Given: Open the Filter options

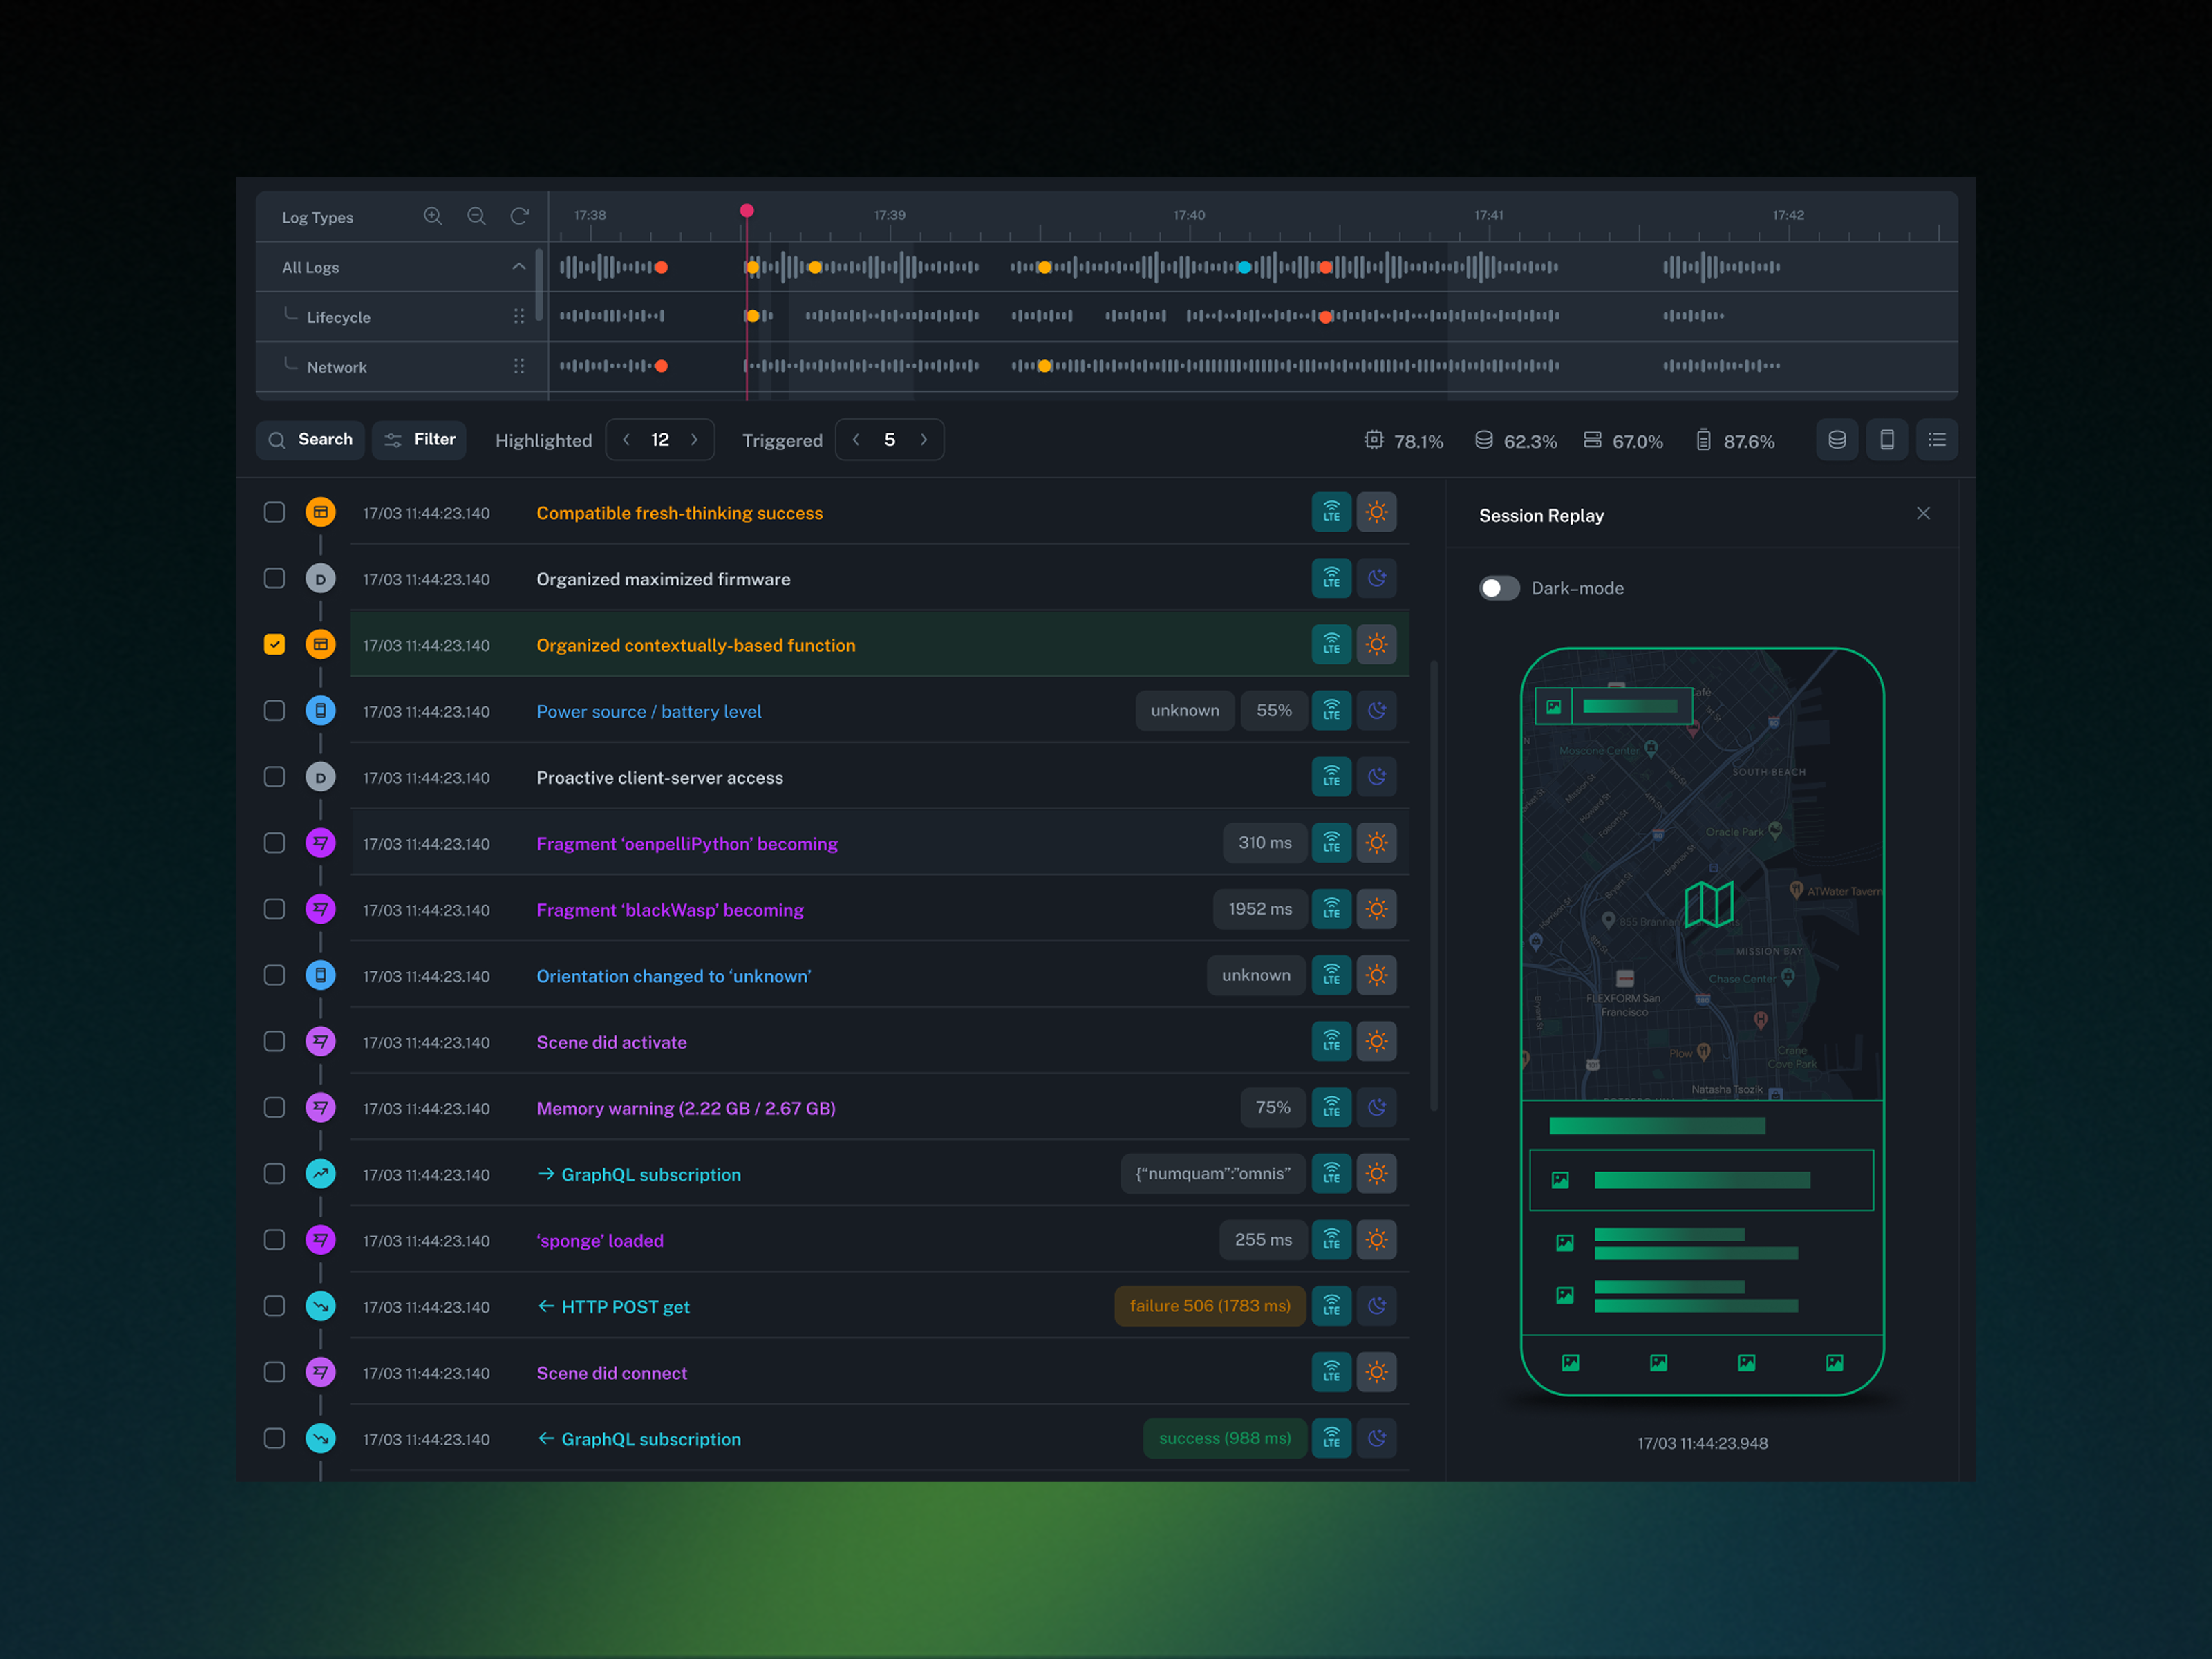Looking at the screenshot, I should click(419, 440).
